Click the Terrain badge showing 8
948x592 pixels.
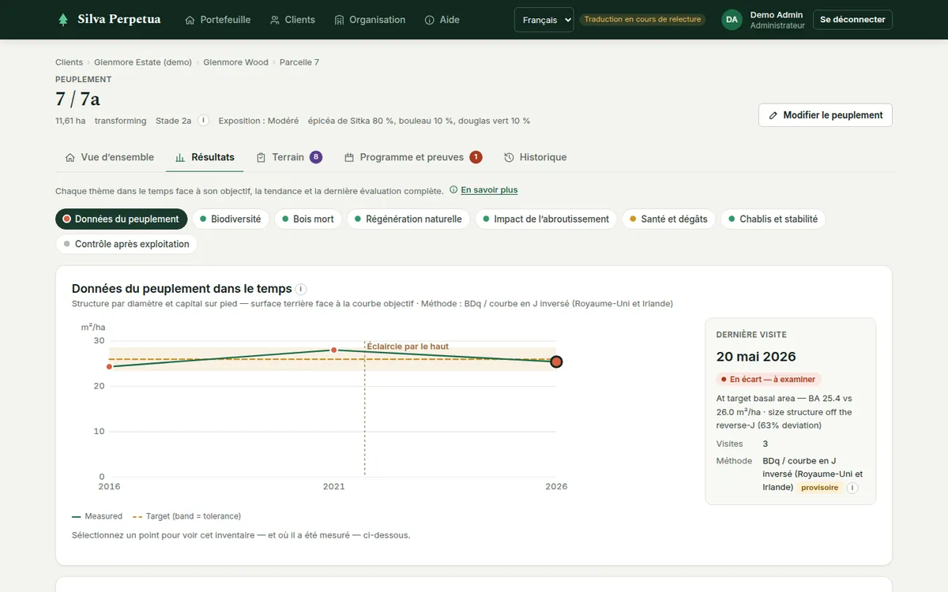(316, 157)
